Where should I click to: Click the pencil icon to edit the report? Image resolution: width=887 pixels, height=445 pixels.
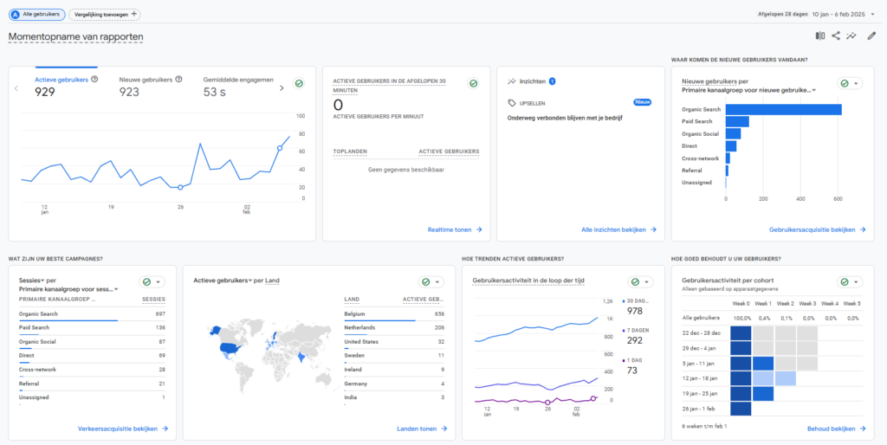pos(871,35)
